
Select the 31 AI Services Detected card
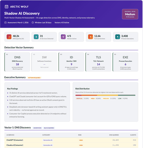click(x=44, y=37)
